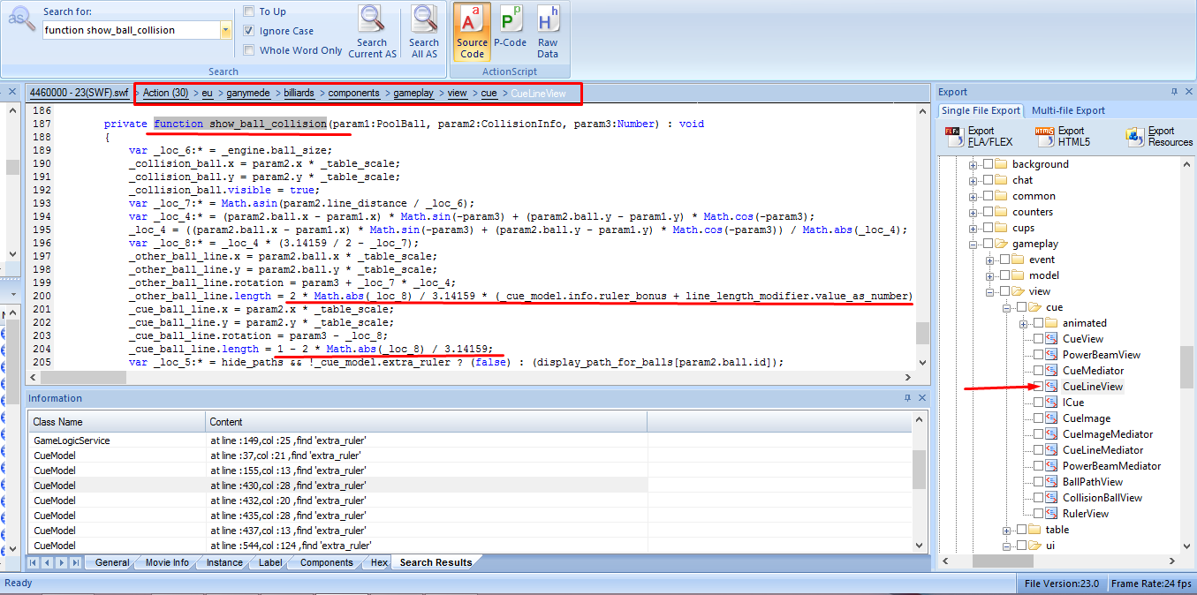Select the PowerBeamMediator tree item

(x=1111, y=466)
